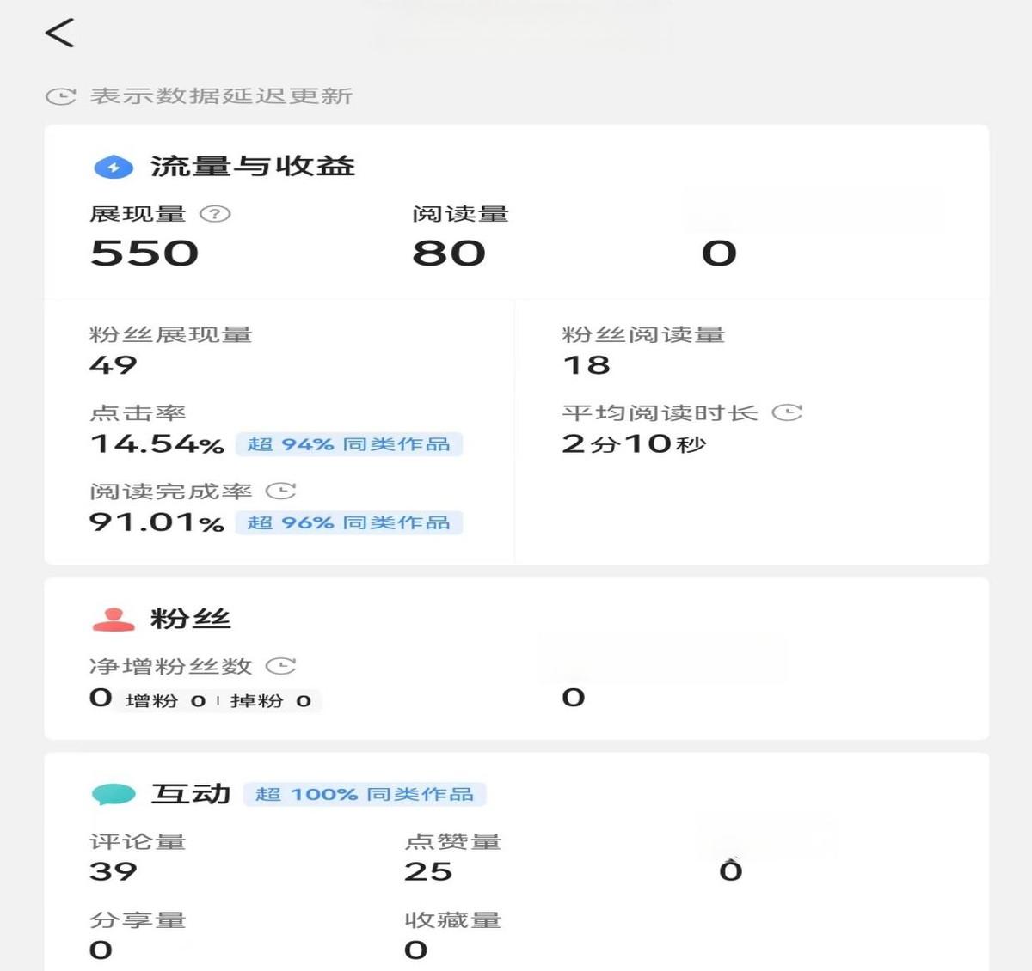1032x971 pixels.
Task: Open the 点赞量 count 25
Action: point(428,871)
